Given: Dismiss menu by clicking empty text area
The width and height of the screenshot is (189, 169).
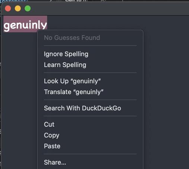Looking at the screenshot, I should coord(166,87).
